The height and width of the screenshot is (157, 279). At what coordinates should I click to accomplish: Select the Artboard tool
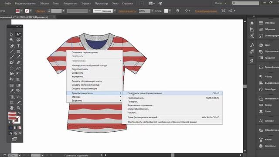click(12, 102)
